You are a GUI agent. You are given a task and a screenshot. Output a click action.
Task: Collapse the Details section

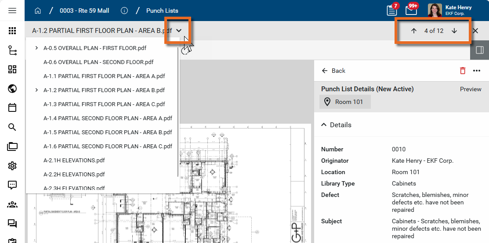[x=324, y=125]
